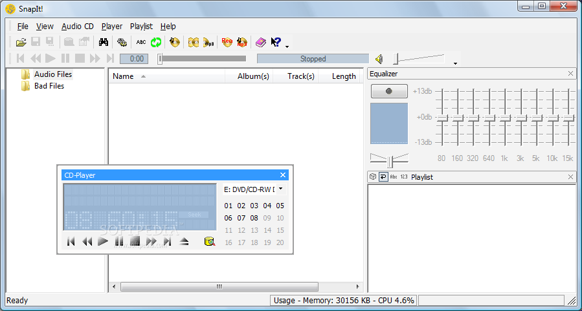Open the main toolbar options arrow
582x311 pixels.
[x=287, y=47]
